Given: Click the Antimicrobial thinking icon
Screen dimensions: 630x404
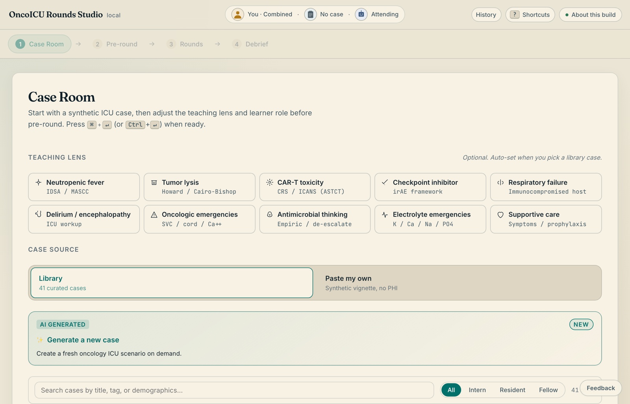Looking at the screenshot, I should pos(269,214).
